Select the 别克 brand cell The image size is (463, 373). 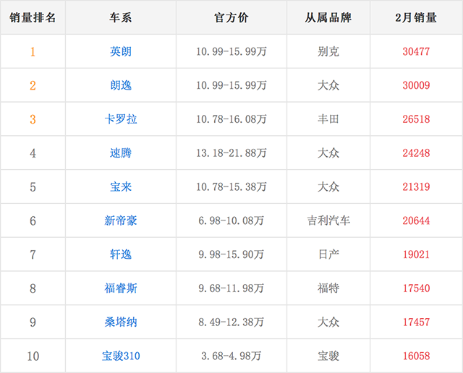tap(328, 51)
